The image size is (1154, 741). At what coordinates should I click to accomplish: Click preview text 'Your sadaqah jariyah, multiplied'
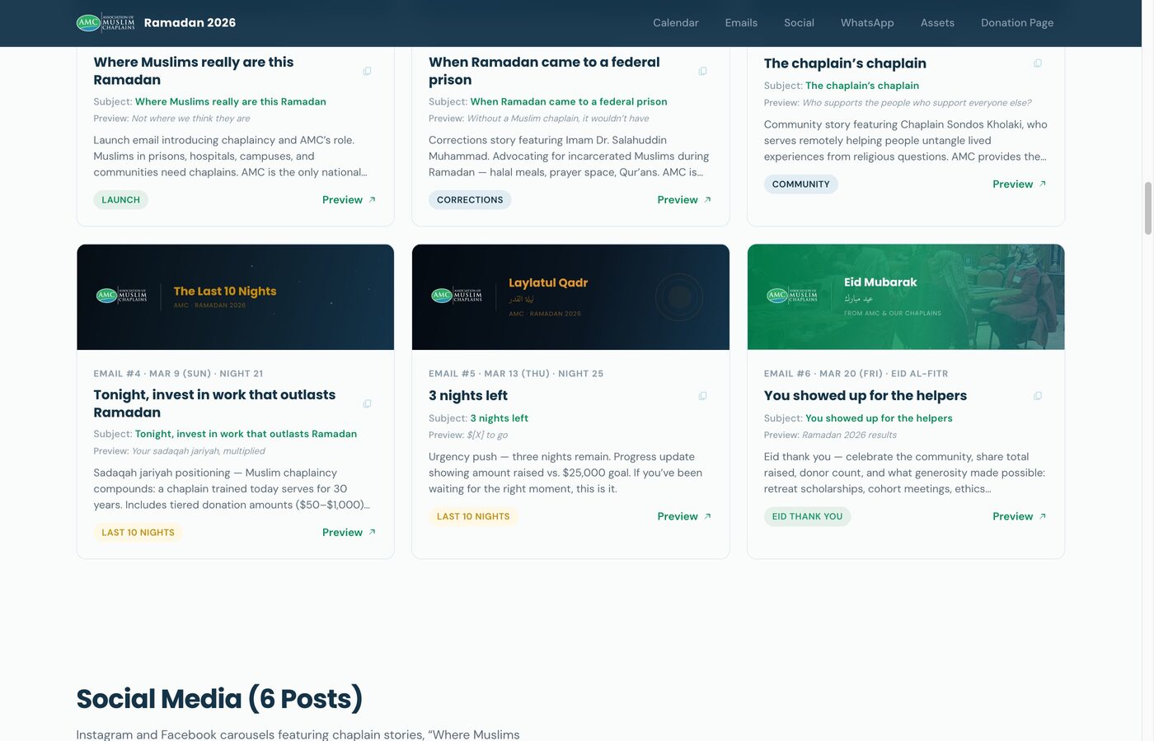[199, 451]
